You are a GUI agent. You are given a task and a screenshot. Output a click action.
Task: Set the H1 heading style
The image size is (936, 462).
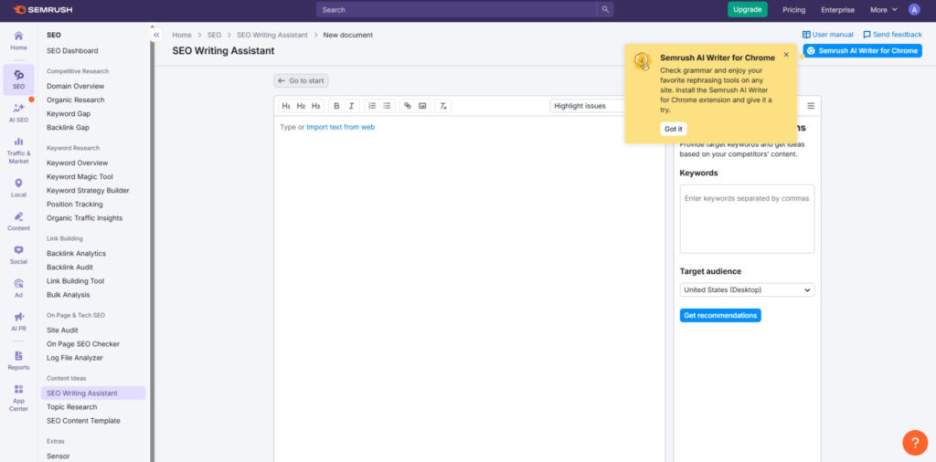coord(286,106)
